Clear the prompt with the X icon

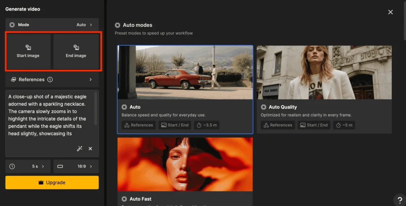pyautogui.click(x=91, y=149)
